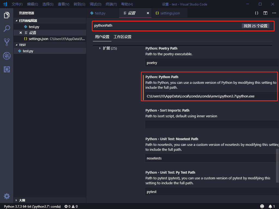Open settings JSON via the curly braces icon
The width and height of the screenshot is (279, 209).
(x=256, y=13)
